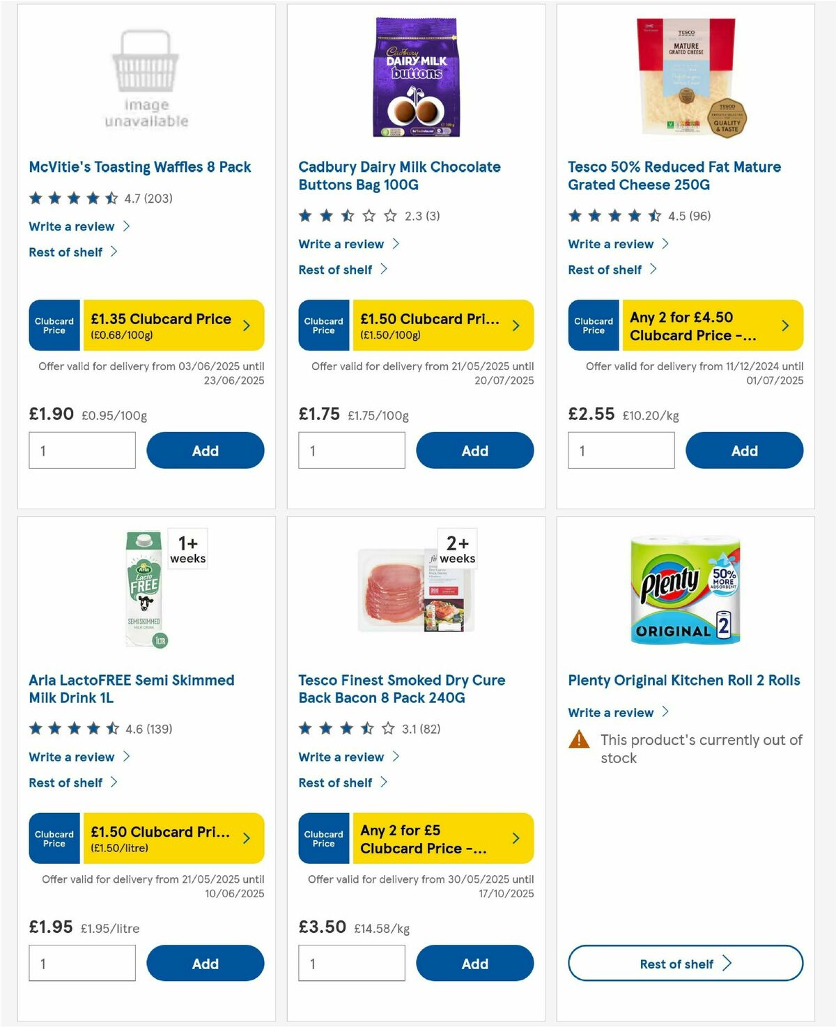Click the star rating for Tesco Finest bacon
836x1027 pixels.
pyautogui.click(x=341, y=729)
